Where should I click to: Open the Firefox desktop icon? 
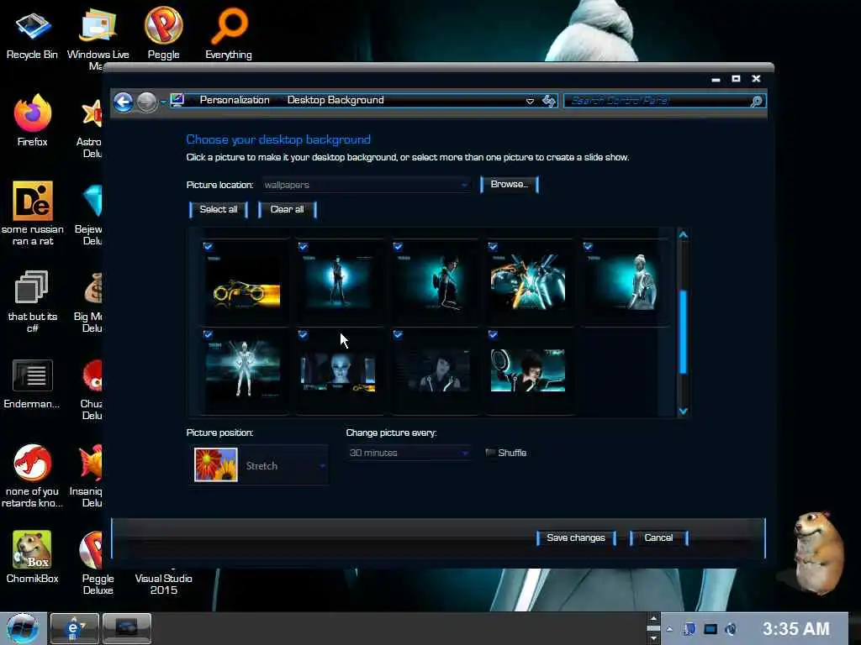(x=32, y=121)
